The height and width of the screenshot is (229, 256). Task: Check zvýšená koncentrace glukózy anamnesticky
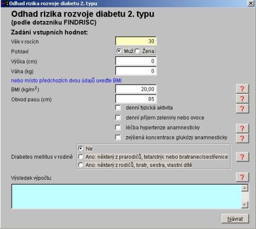coord(118,138)
